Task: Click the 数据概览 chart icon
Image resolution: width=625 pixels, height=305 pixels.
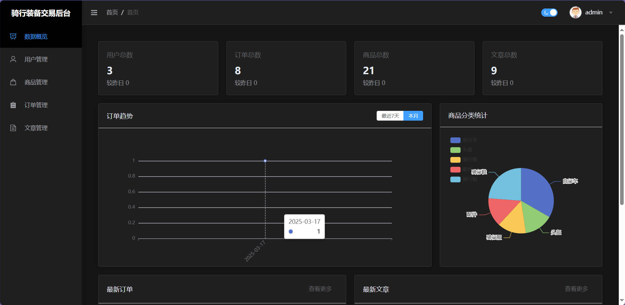Action: 13,36
